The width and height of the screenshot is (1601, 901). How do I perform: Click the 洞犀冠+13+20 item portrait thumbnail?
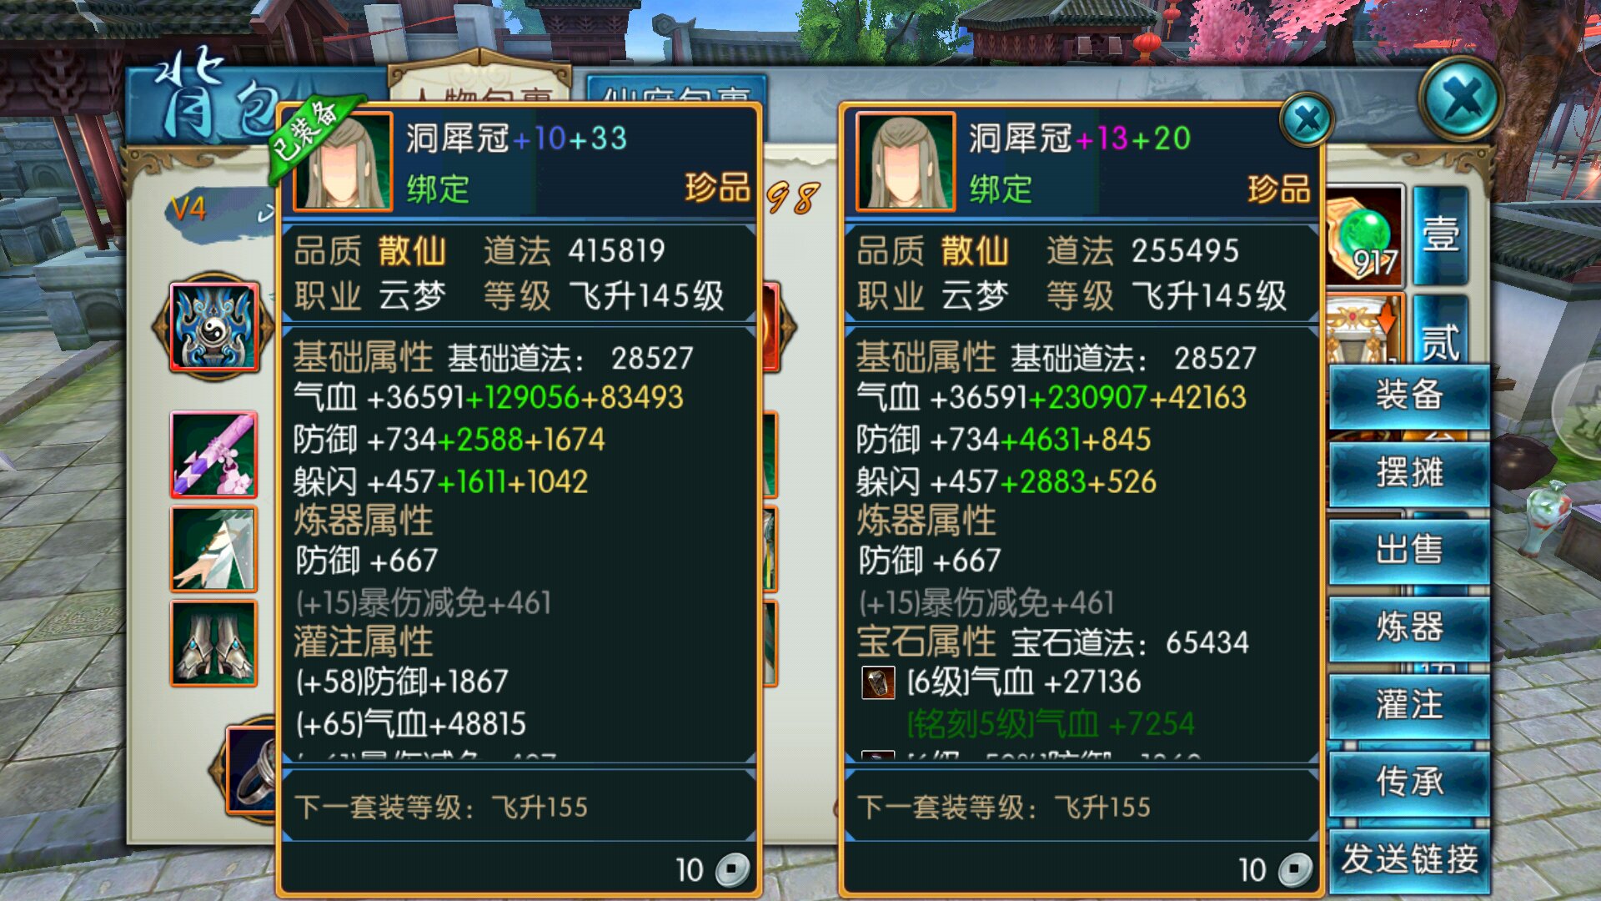[x=906, y=162]
